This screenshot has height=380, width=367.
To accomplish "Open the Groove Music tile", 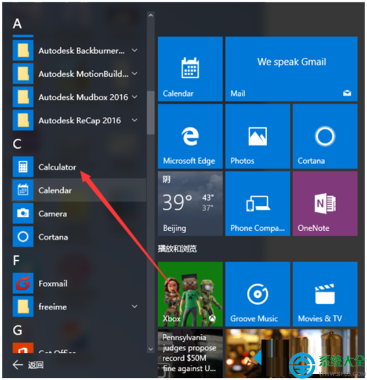I will (257, 294).
